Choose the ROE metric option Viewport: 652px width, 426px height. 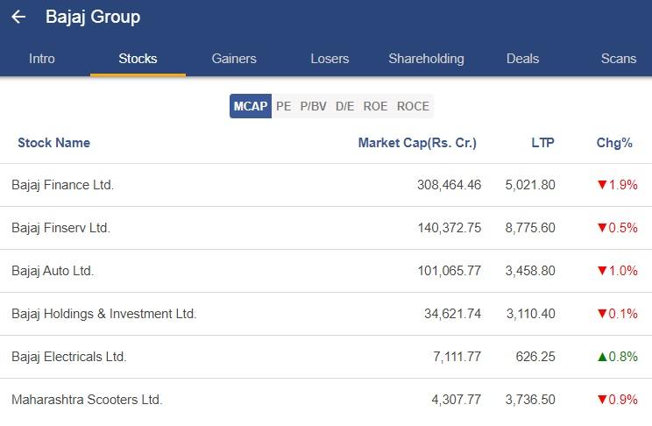tap(375, 106)
